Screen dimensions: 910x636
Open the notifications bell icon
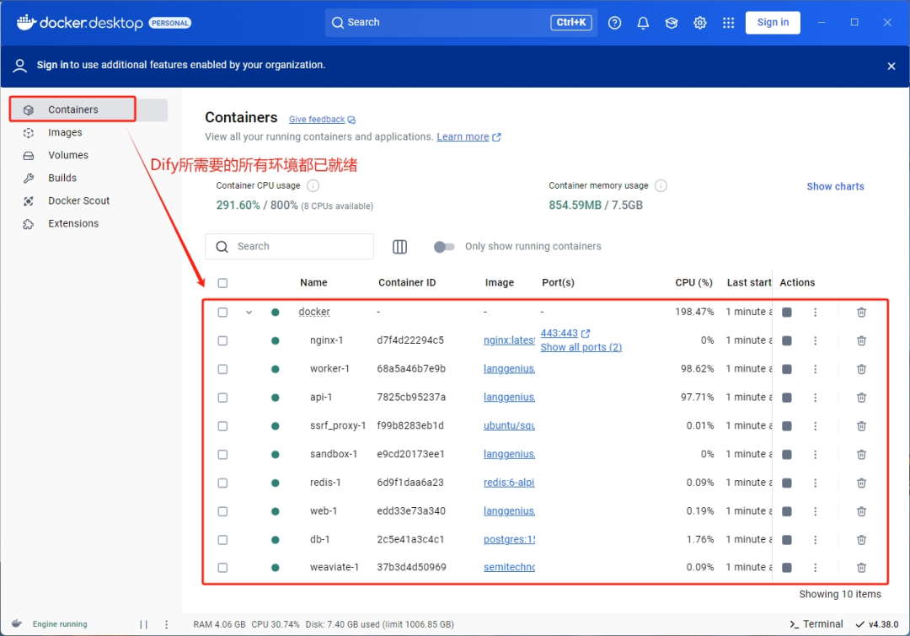point(643,23)
